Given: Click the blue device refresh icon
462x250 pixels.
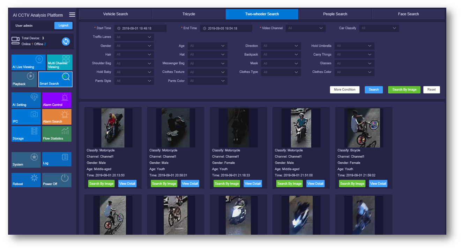Looking at the screenshot, I should [66, 41].
